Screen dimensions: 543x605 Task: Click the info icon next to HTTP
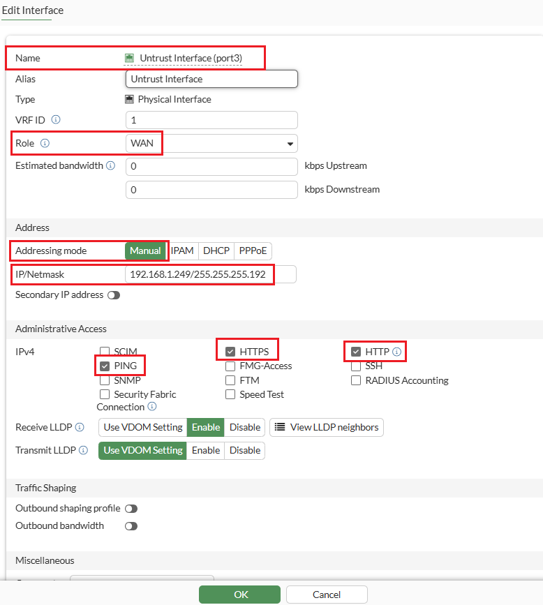click(396, 352)
